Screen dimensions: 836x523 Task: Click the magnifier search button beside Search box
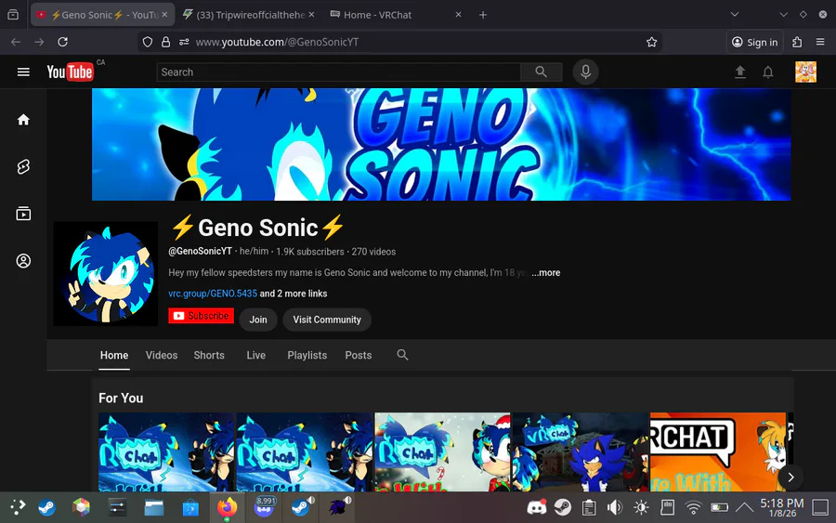[x=542, y=72]
